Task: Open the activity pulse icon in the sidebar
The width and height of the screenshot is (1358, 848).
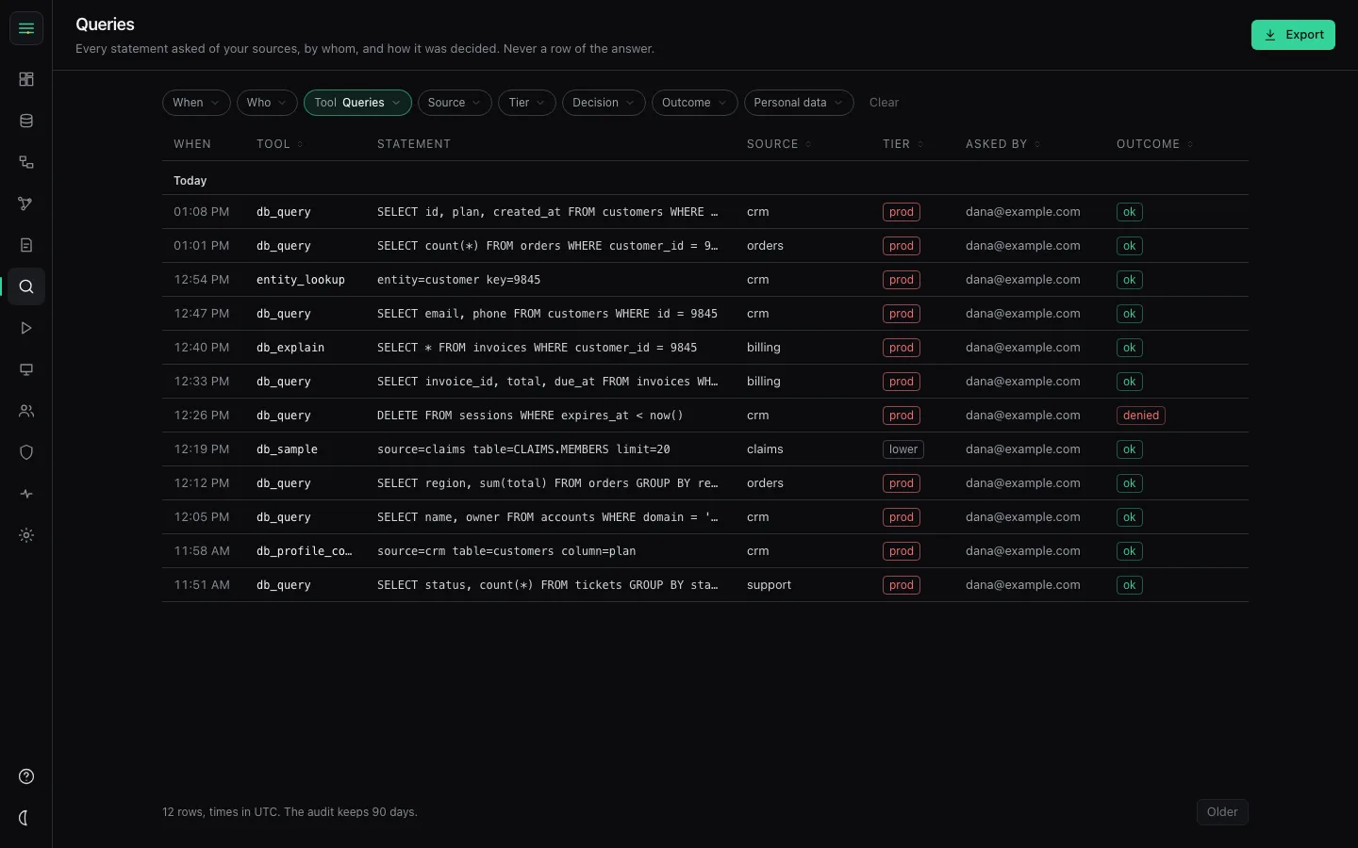Action: coord(26,494)
